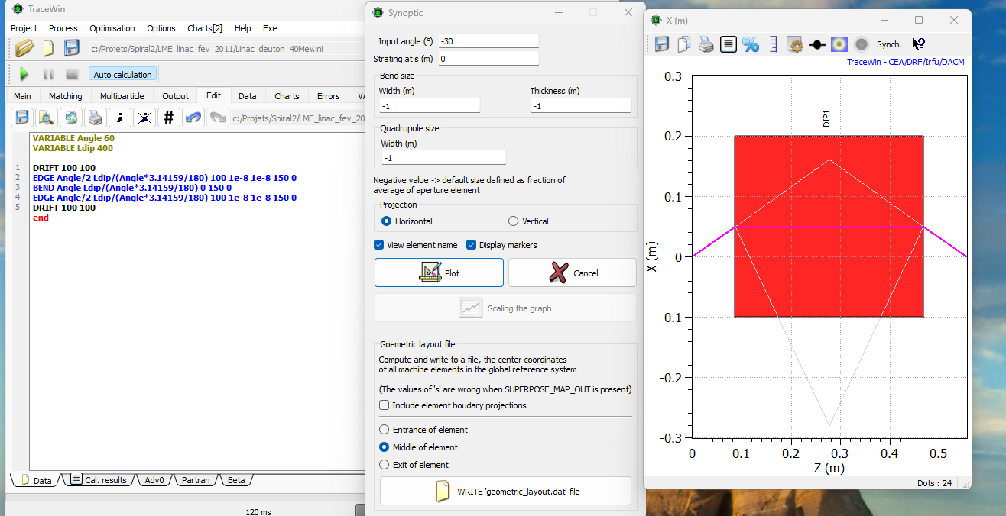1006x516 pixels.
Task: Print the X (m) chart
Action: coord(706,44)
